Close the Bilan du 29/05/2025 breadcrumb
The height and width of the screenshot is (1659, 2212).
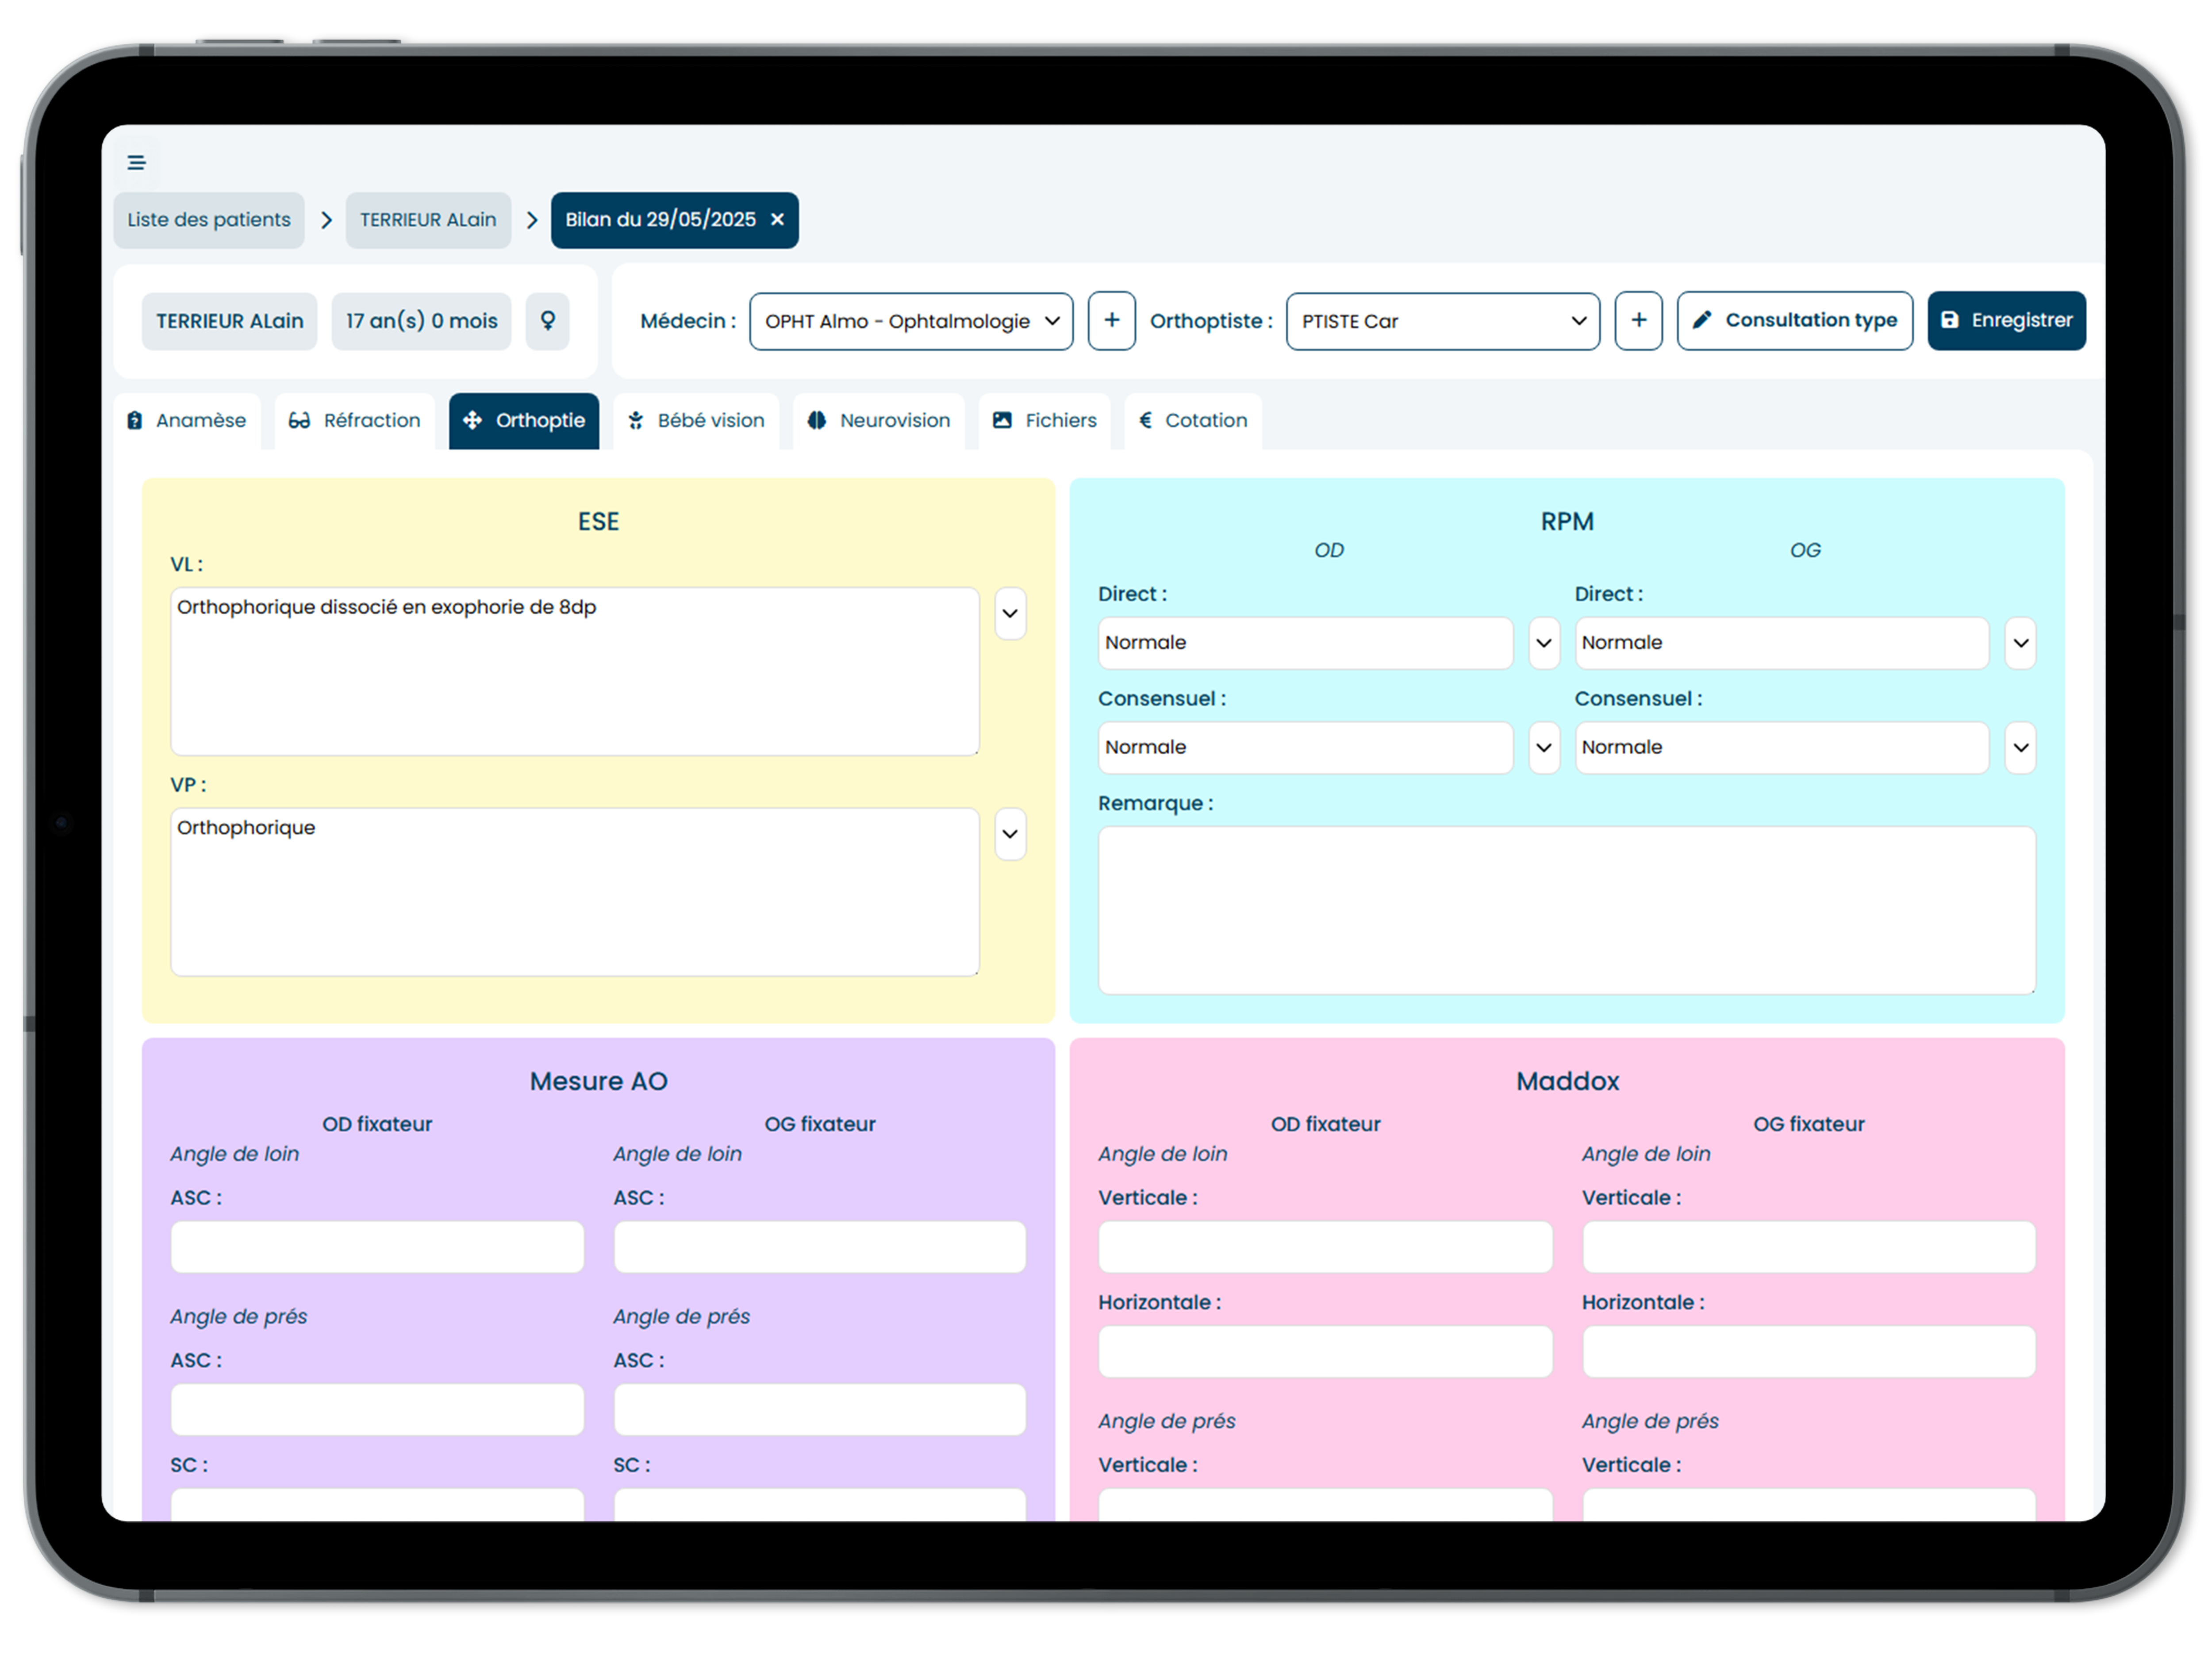pyautogui.click(x=777, y=220)
